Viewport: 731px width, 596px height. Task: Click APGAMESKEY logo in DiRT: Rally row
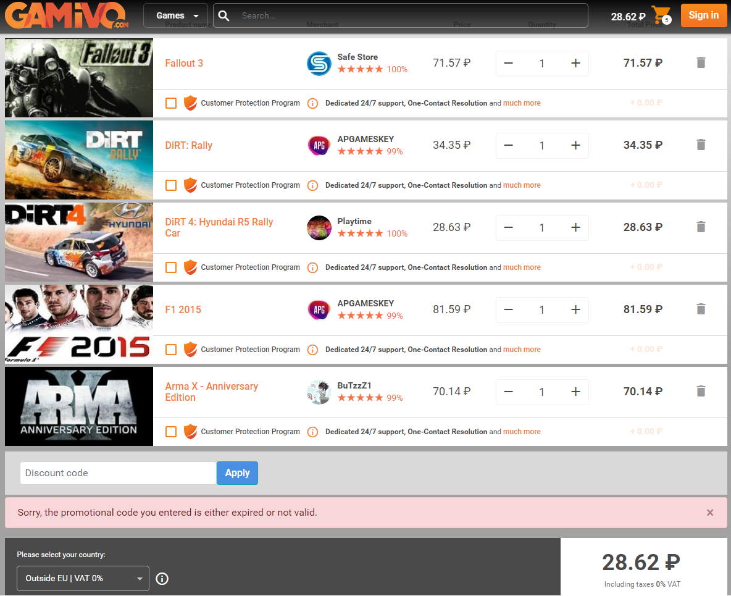pyautogui.click(x=319, y=146)
